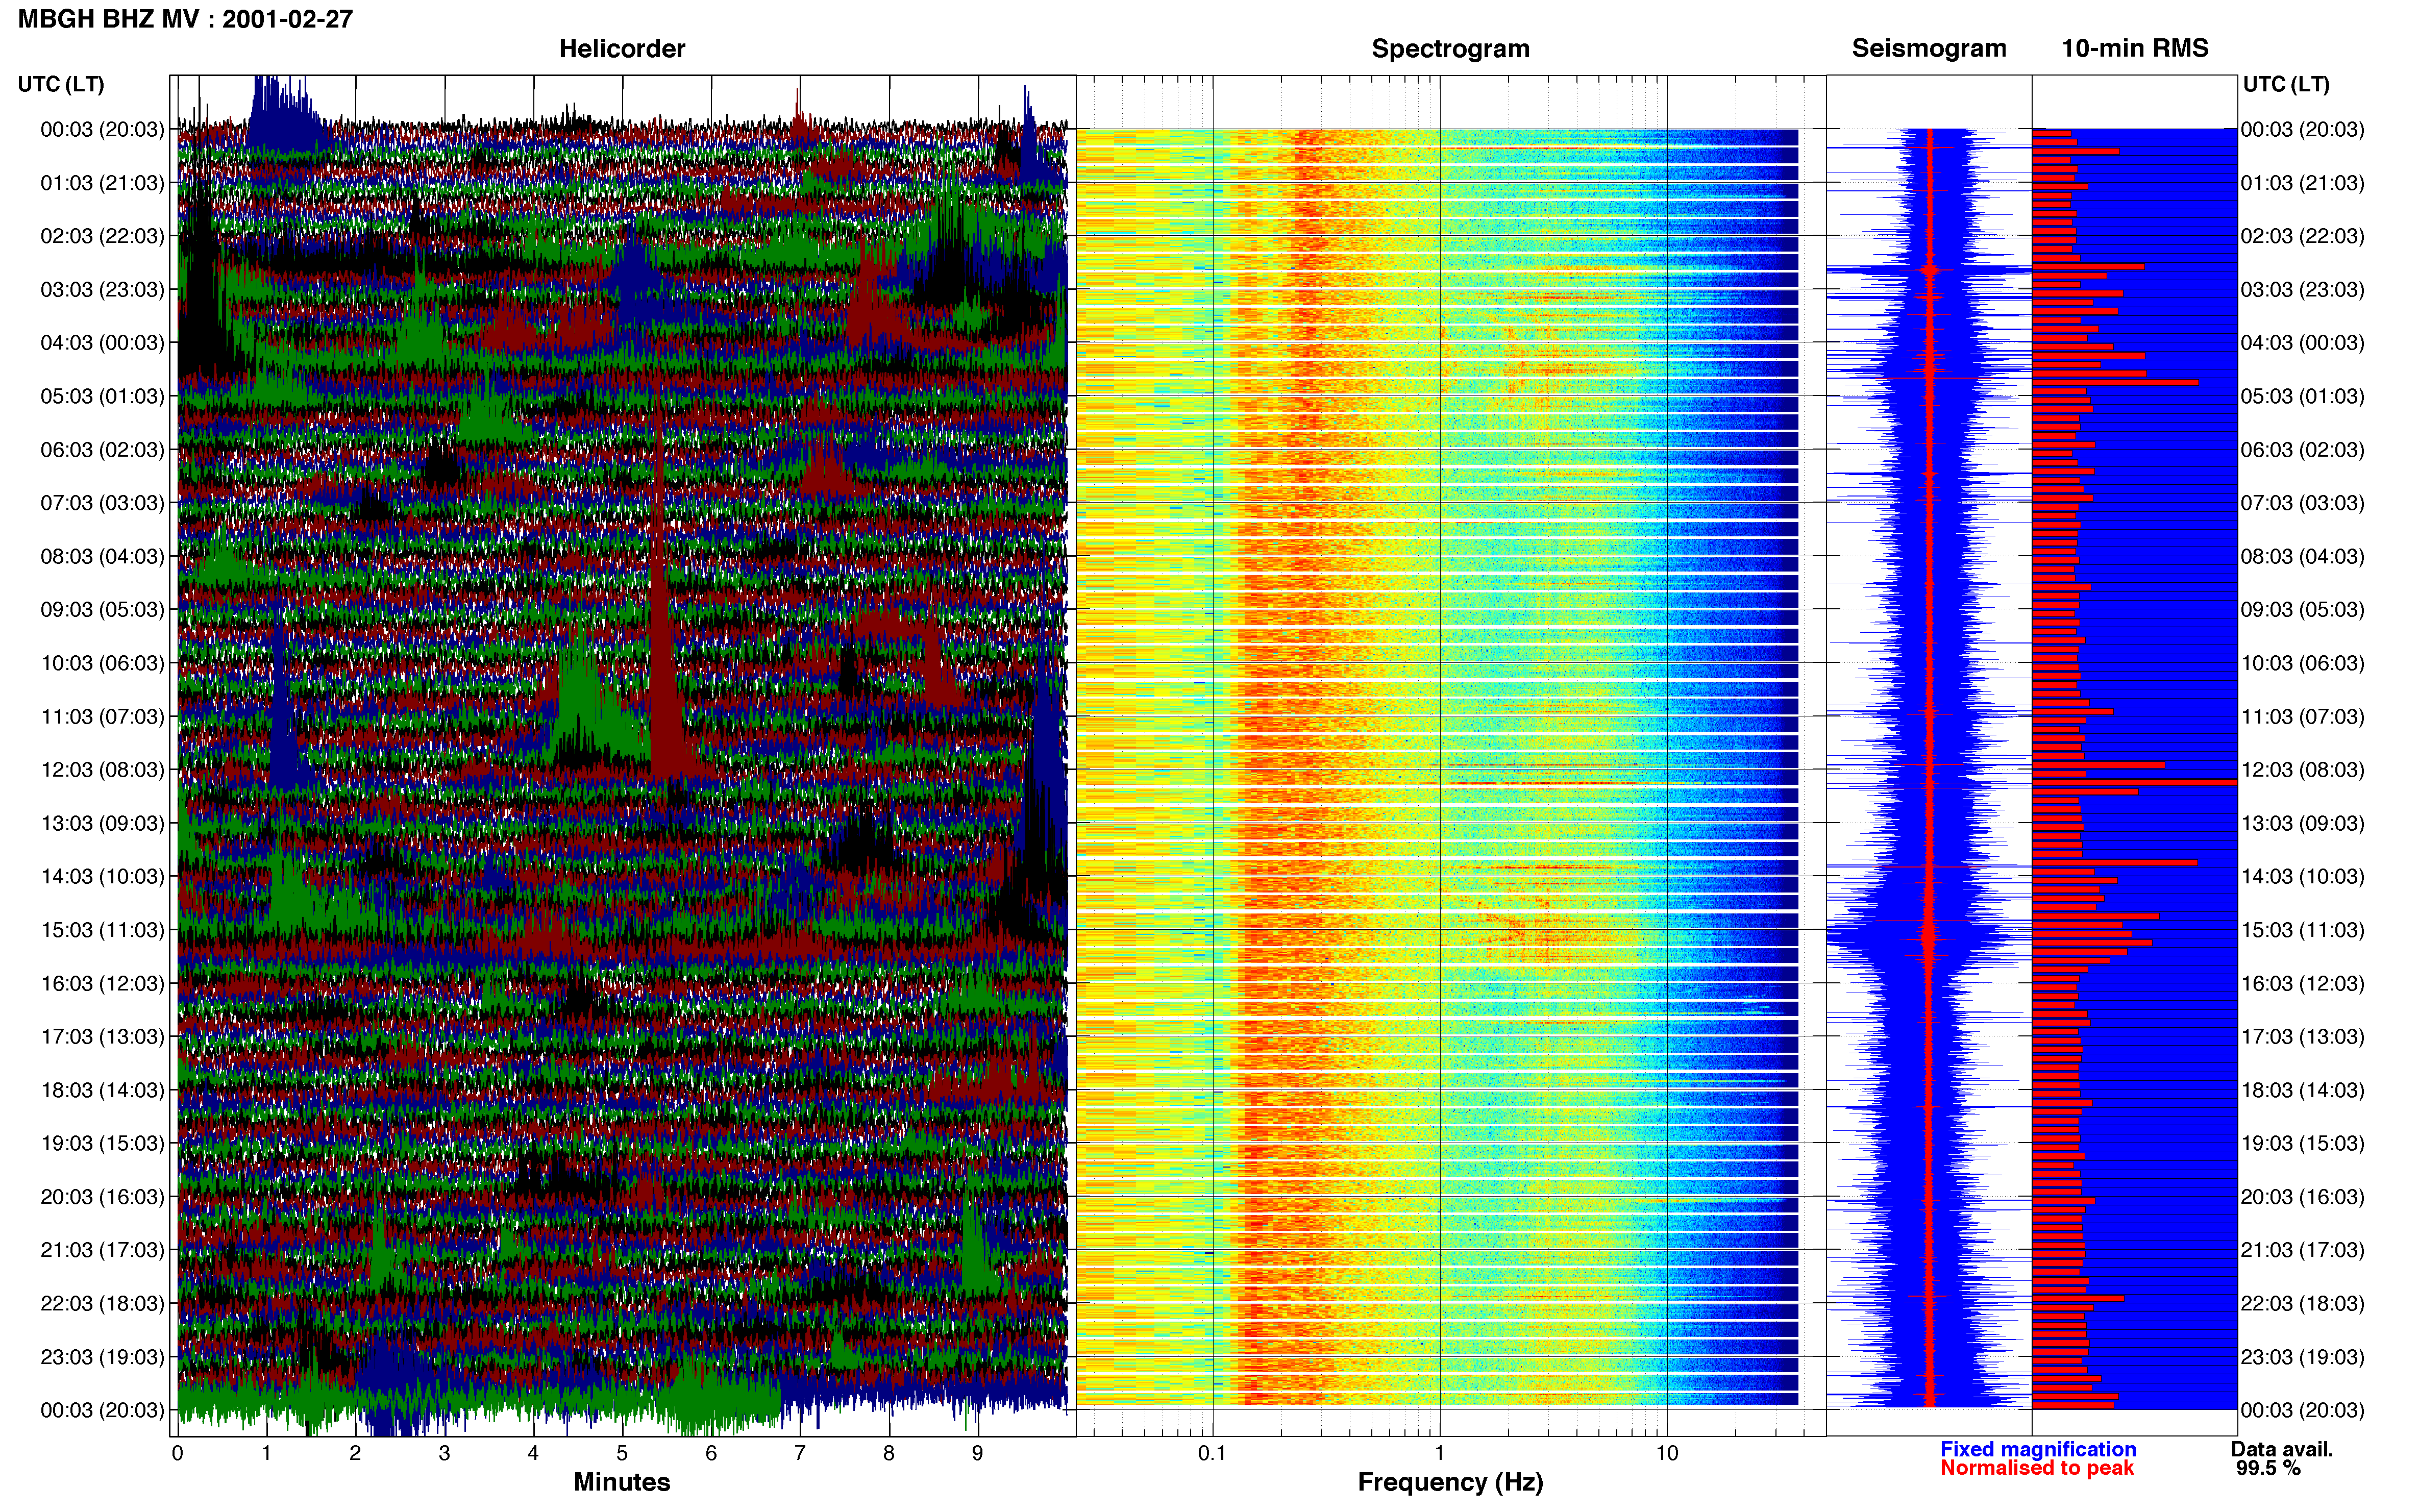Click left time label '12:03 (08:03)'
2419x1512 pixels.
click(102, 770)
